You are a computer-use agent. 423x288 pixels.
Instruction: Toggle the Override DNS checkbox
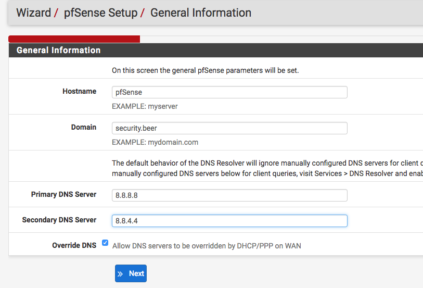[105, 243]
